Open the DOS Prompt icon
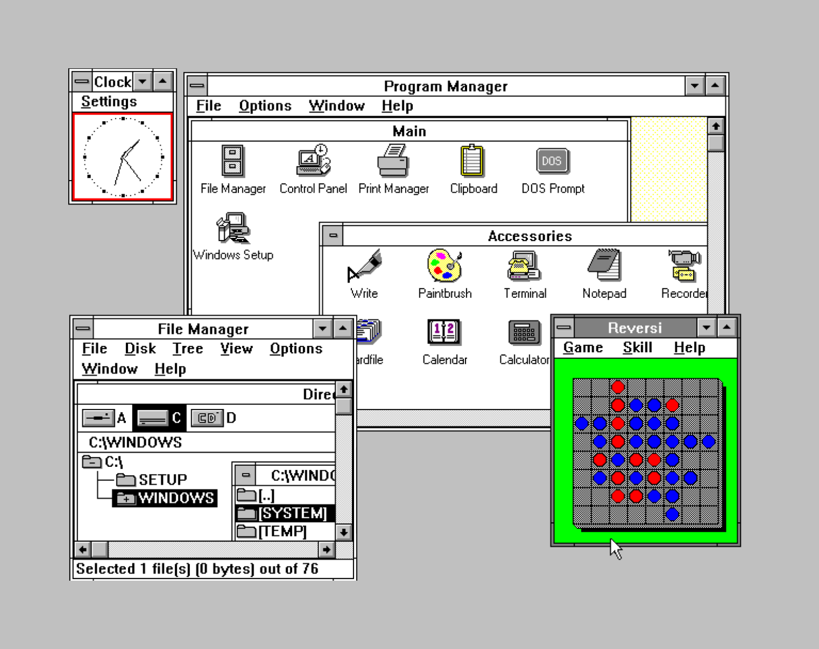The height and width of the screenshot is (649, 819). pyautogui.click(x=552, y=161)
